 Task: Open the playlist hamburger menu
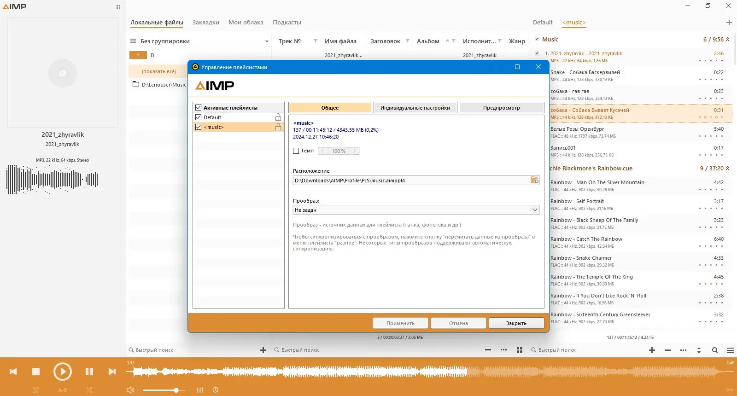click(731, 350)
